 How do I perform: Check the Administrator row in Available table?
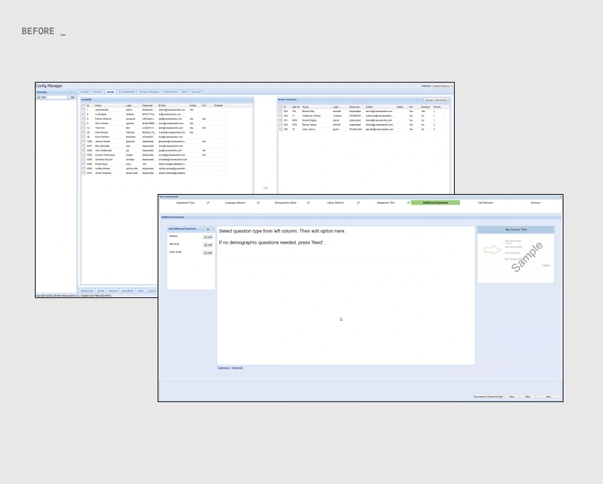83,110
